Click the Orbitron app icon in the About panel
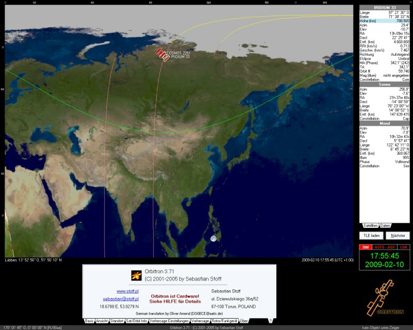 click(x=136, y=275)
